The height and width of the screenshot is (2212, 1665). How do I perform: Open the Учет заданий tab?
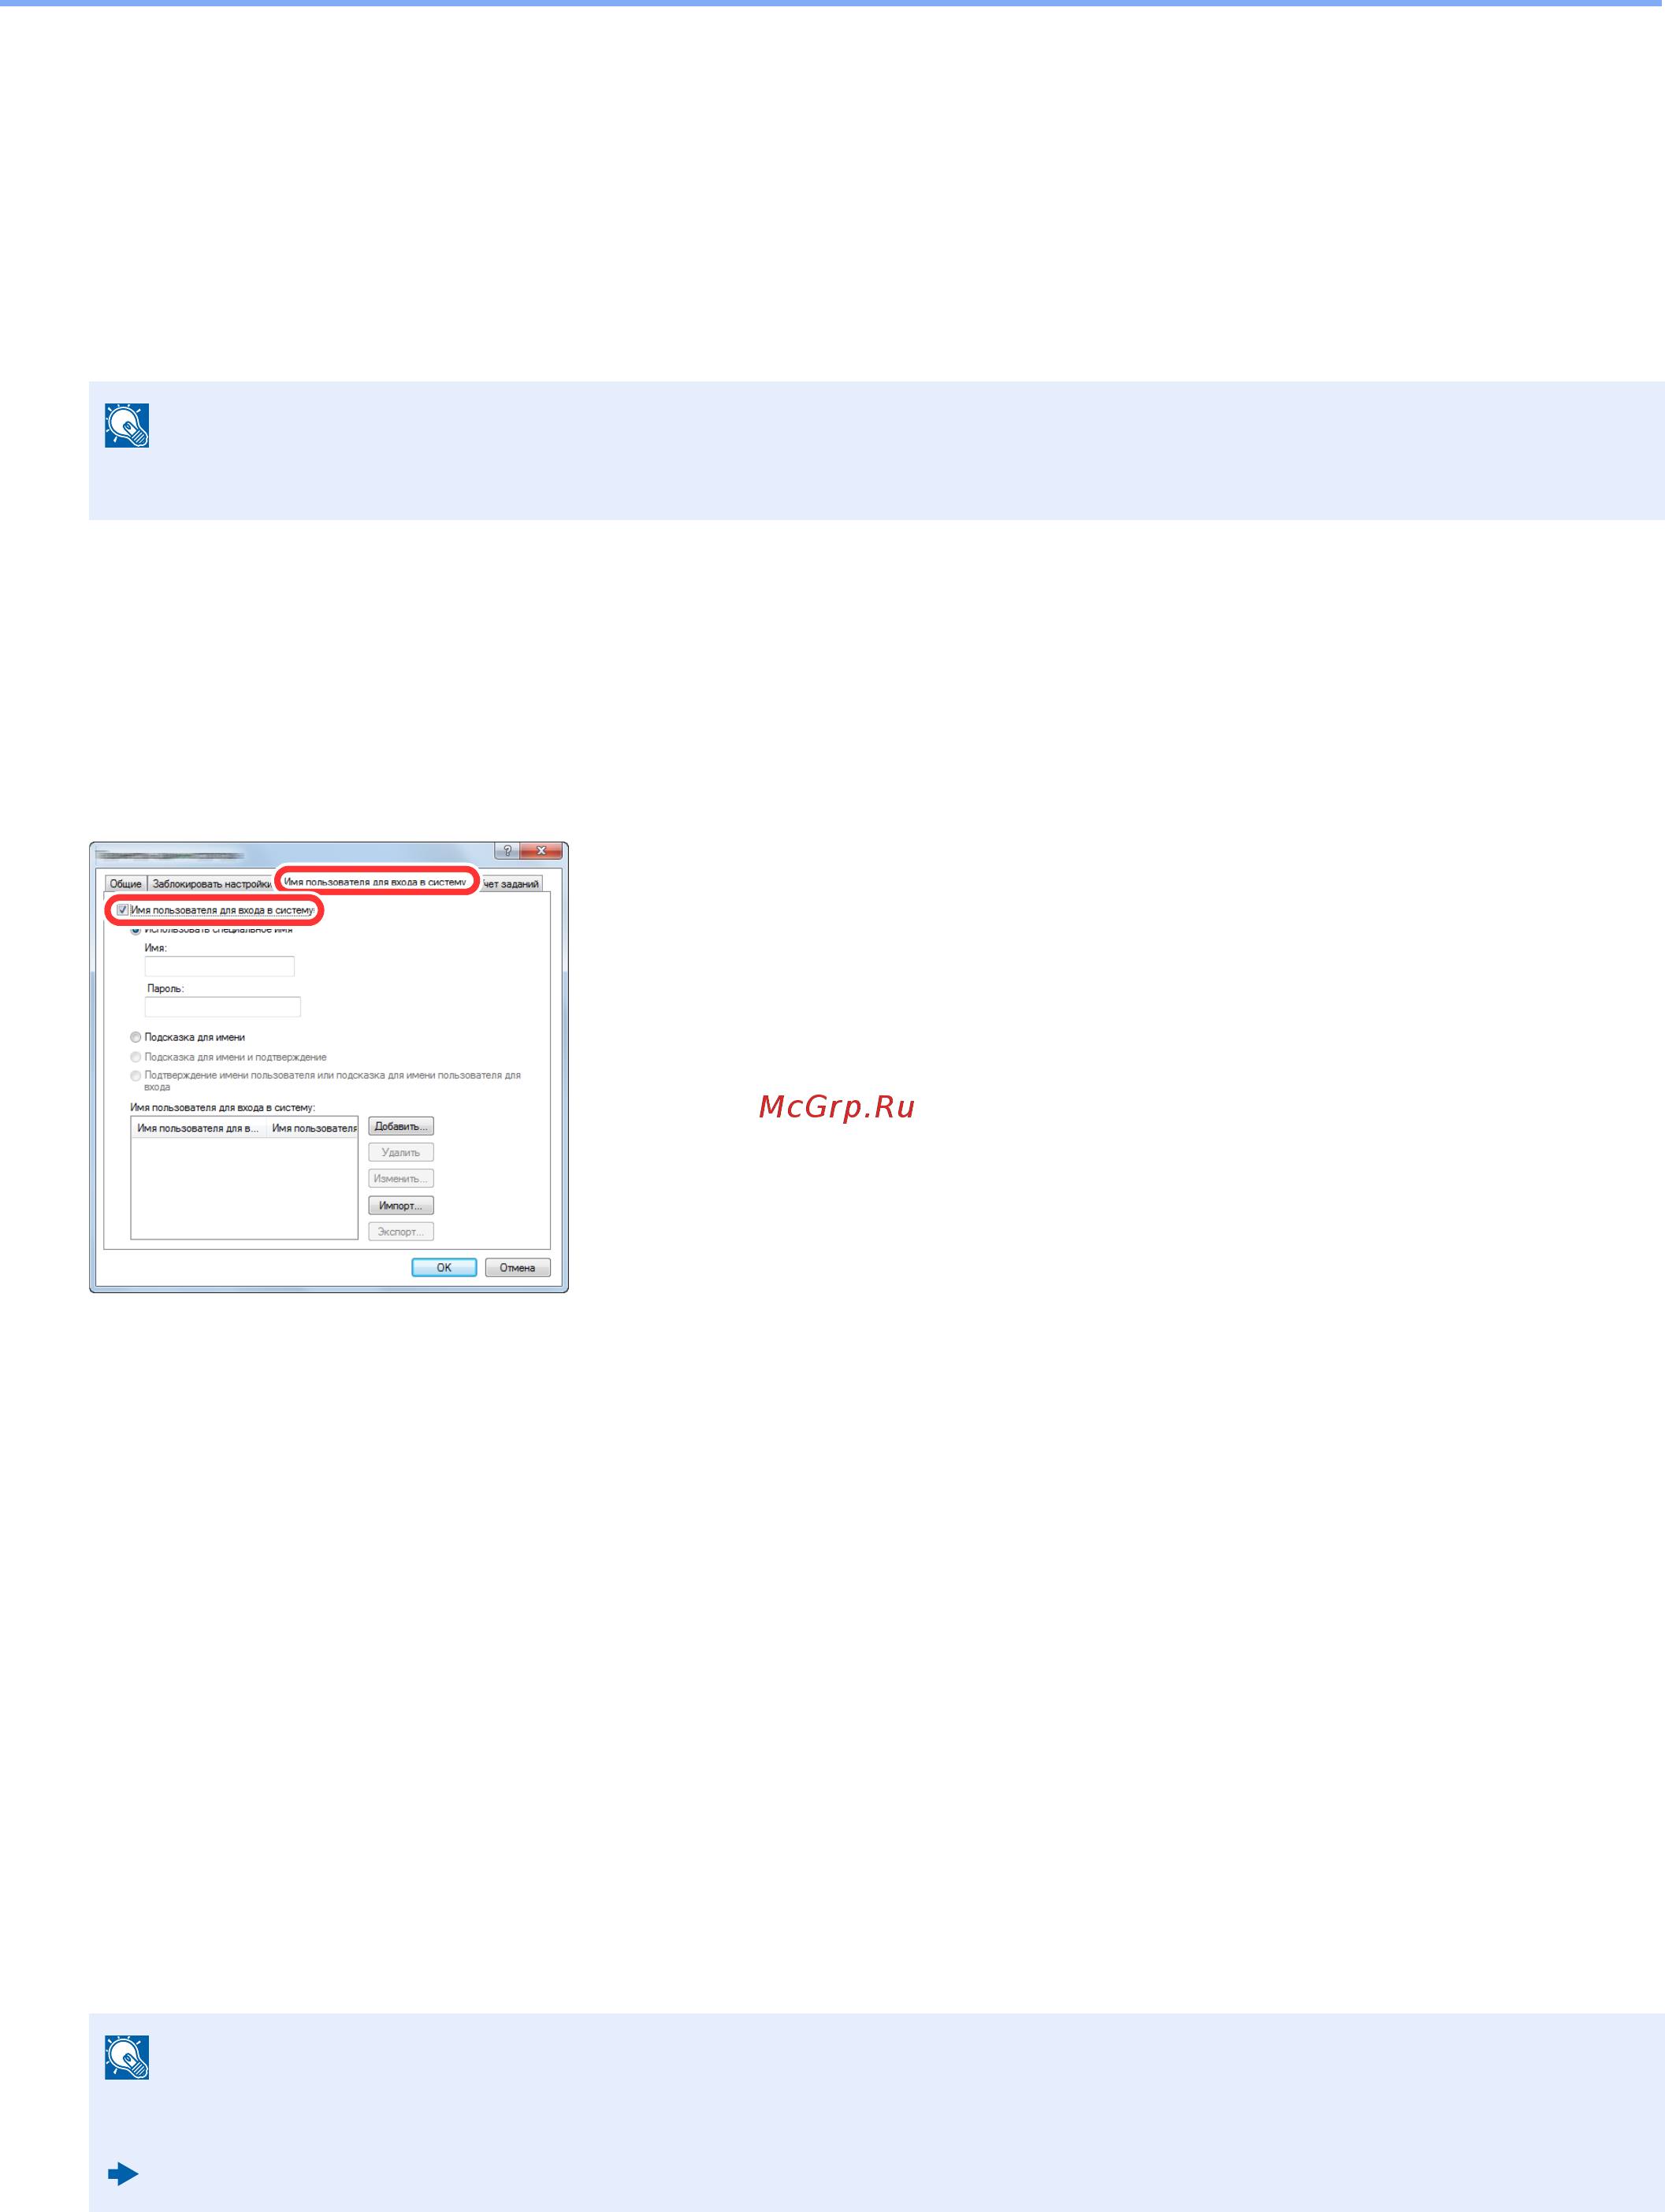click(511, 884)
